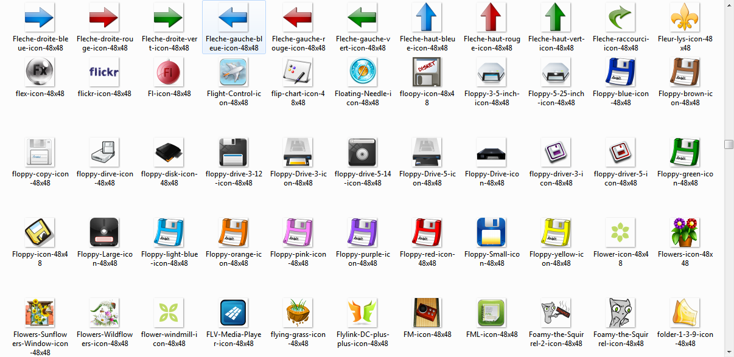Select the floppy-dirve white drive icon
This screenshot has height=357, width=734.
tap(105, 152)
